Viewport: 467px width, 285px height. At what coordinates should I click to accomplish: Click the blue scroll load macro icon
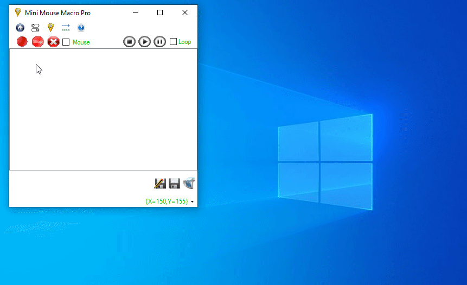tap(189, 183)
